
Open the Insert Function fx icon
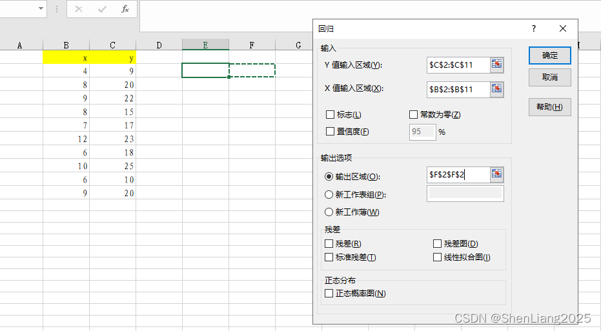125,9
